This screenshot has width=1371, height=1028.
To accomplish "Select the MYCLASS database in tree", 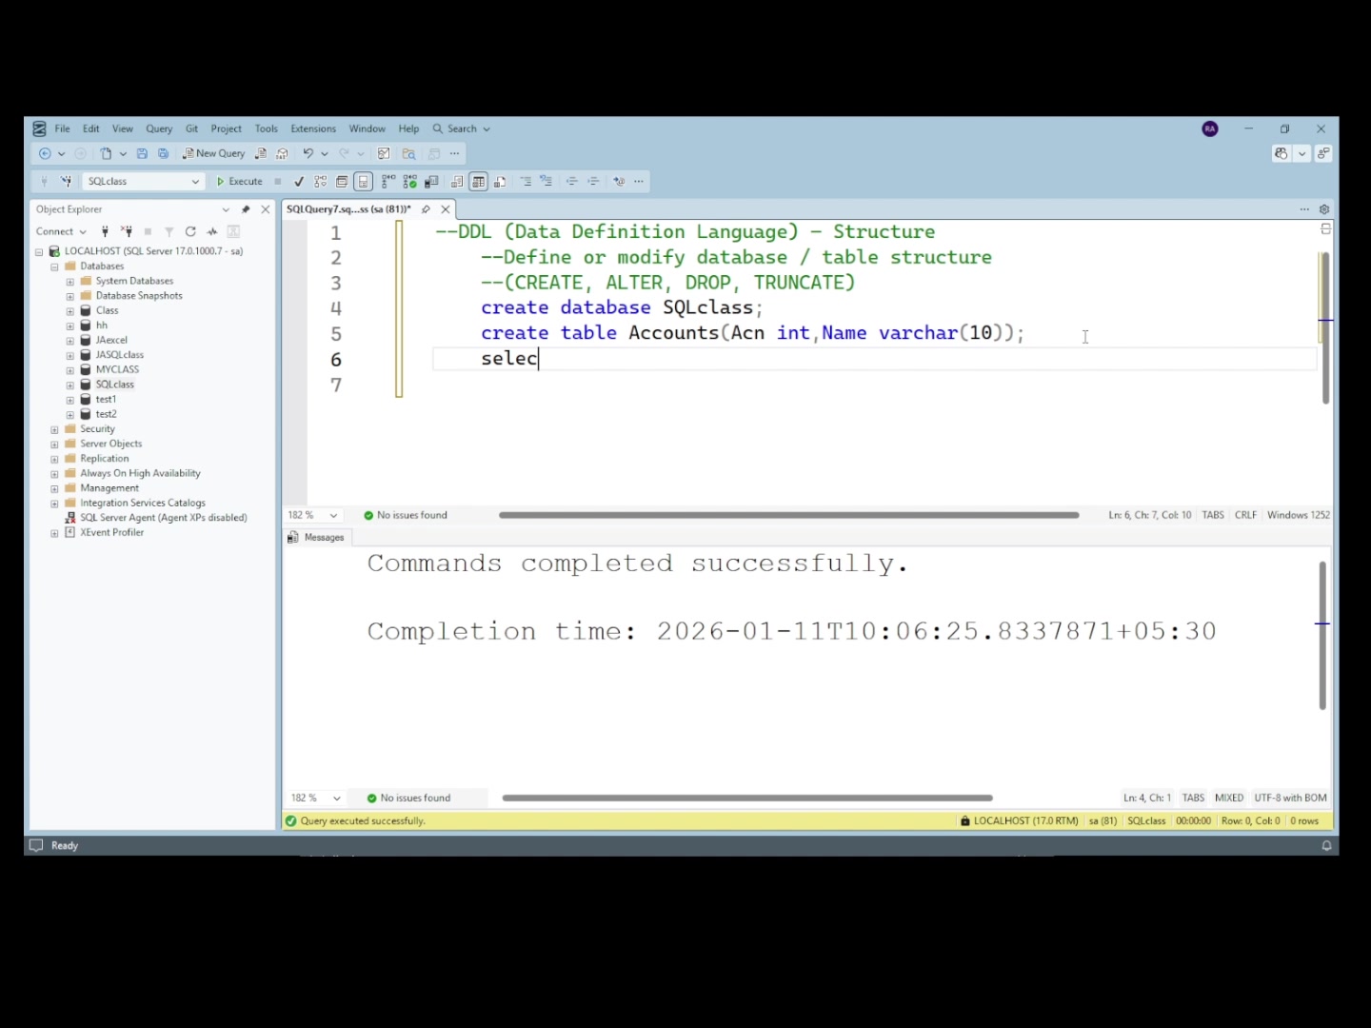I will pos(117,369).
